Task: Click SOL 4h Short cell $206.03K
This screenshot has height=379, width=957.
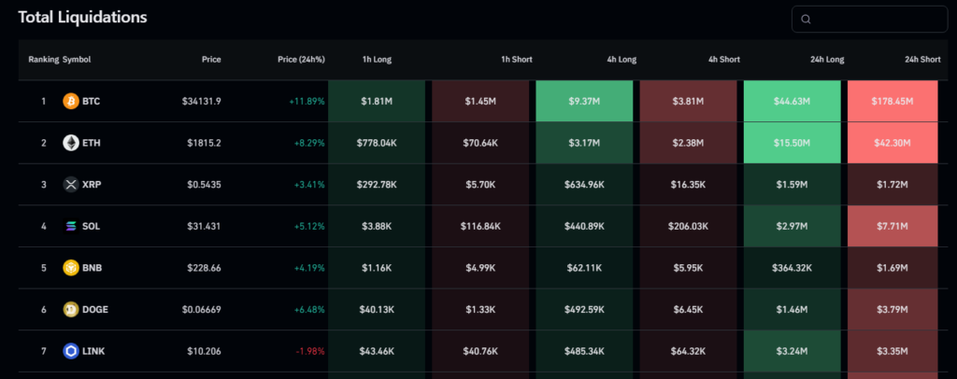Action: [x=688, y=226]
